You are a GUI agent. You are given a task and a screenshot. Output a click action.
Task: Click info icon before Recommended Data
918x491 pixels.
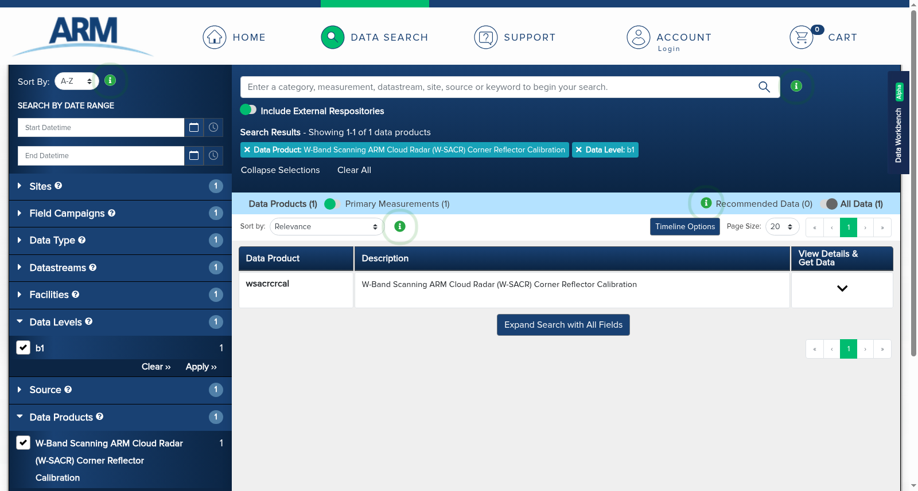click(706, 203)
